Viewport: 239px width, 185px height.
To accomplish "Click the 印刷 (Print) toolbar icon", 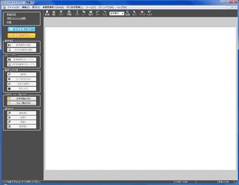I will tap(69, 13).
